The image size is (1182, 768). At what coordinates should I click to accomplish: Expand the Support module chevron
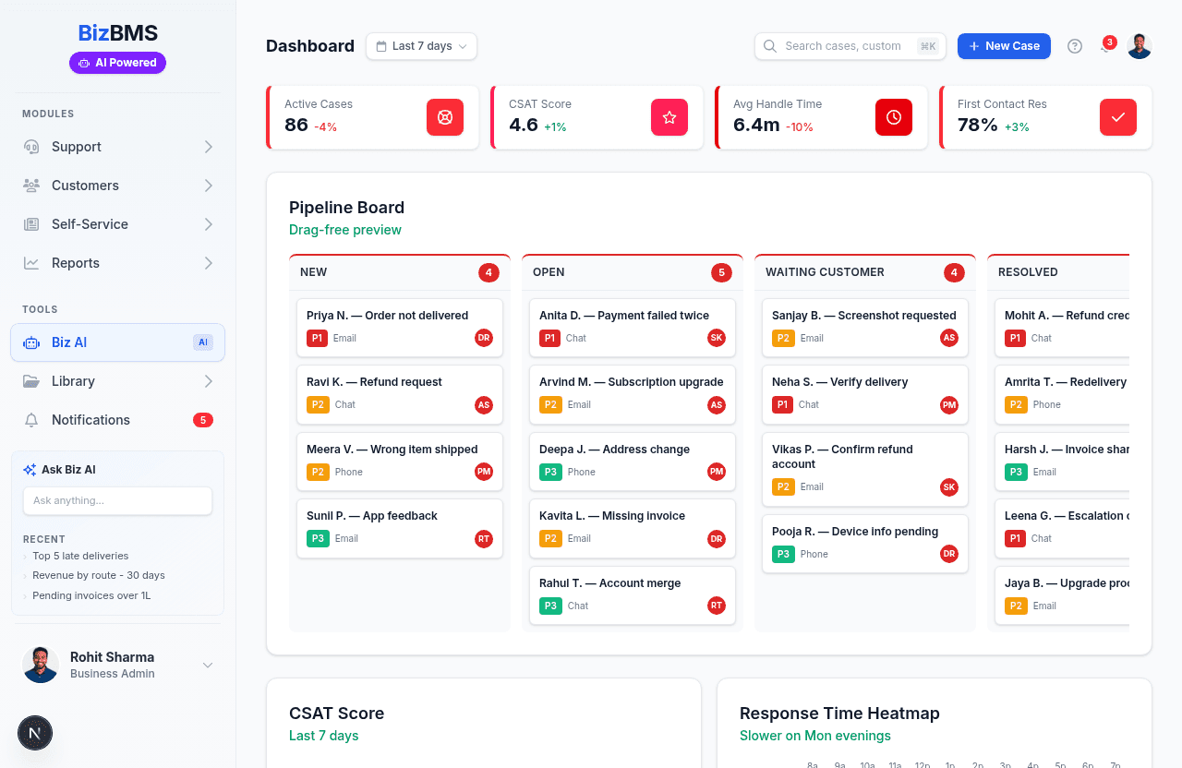209,147
